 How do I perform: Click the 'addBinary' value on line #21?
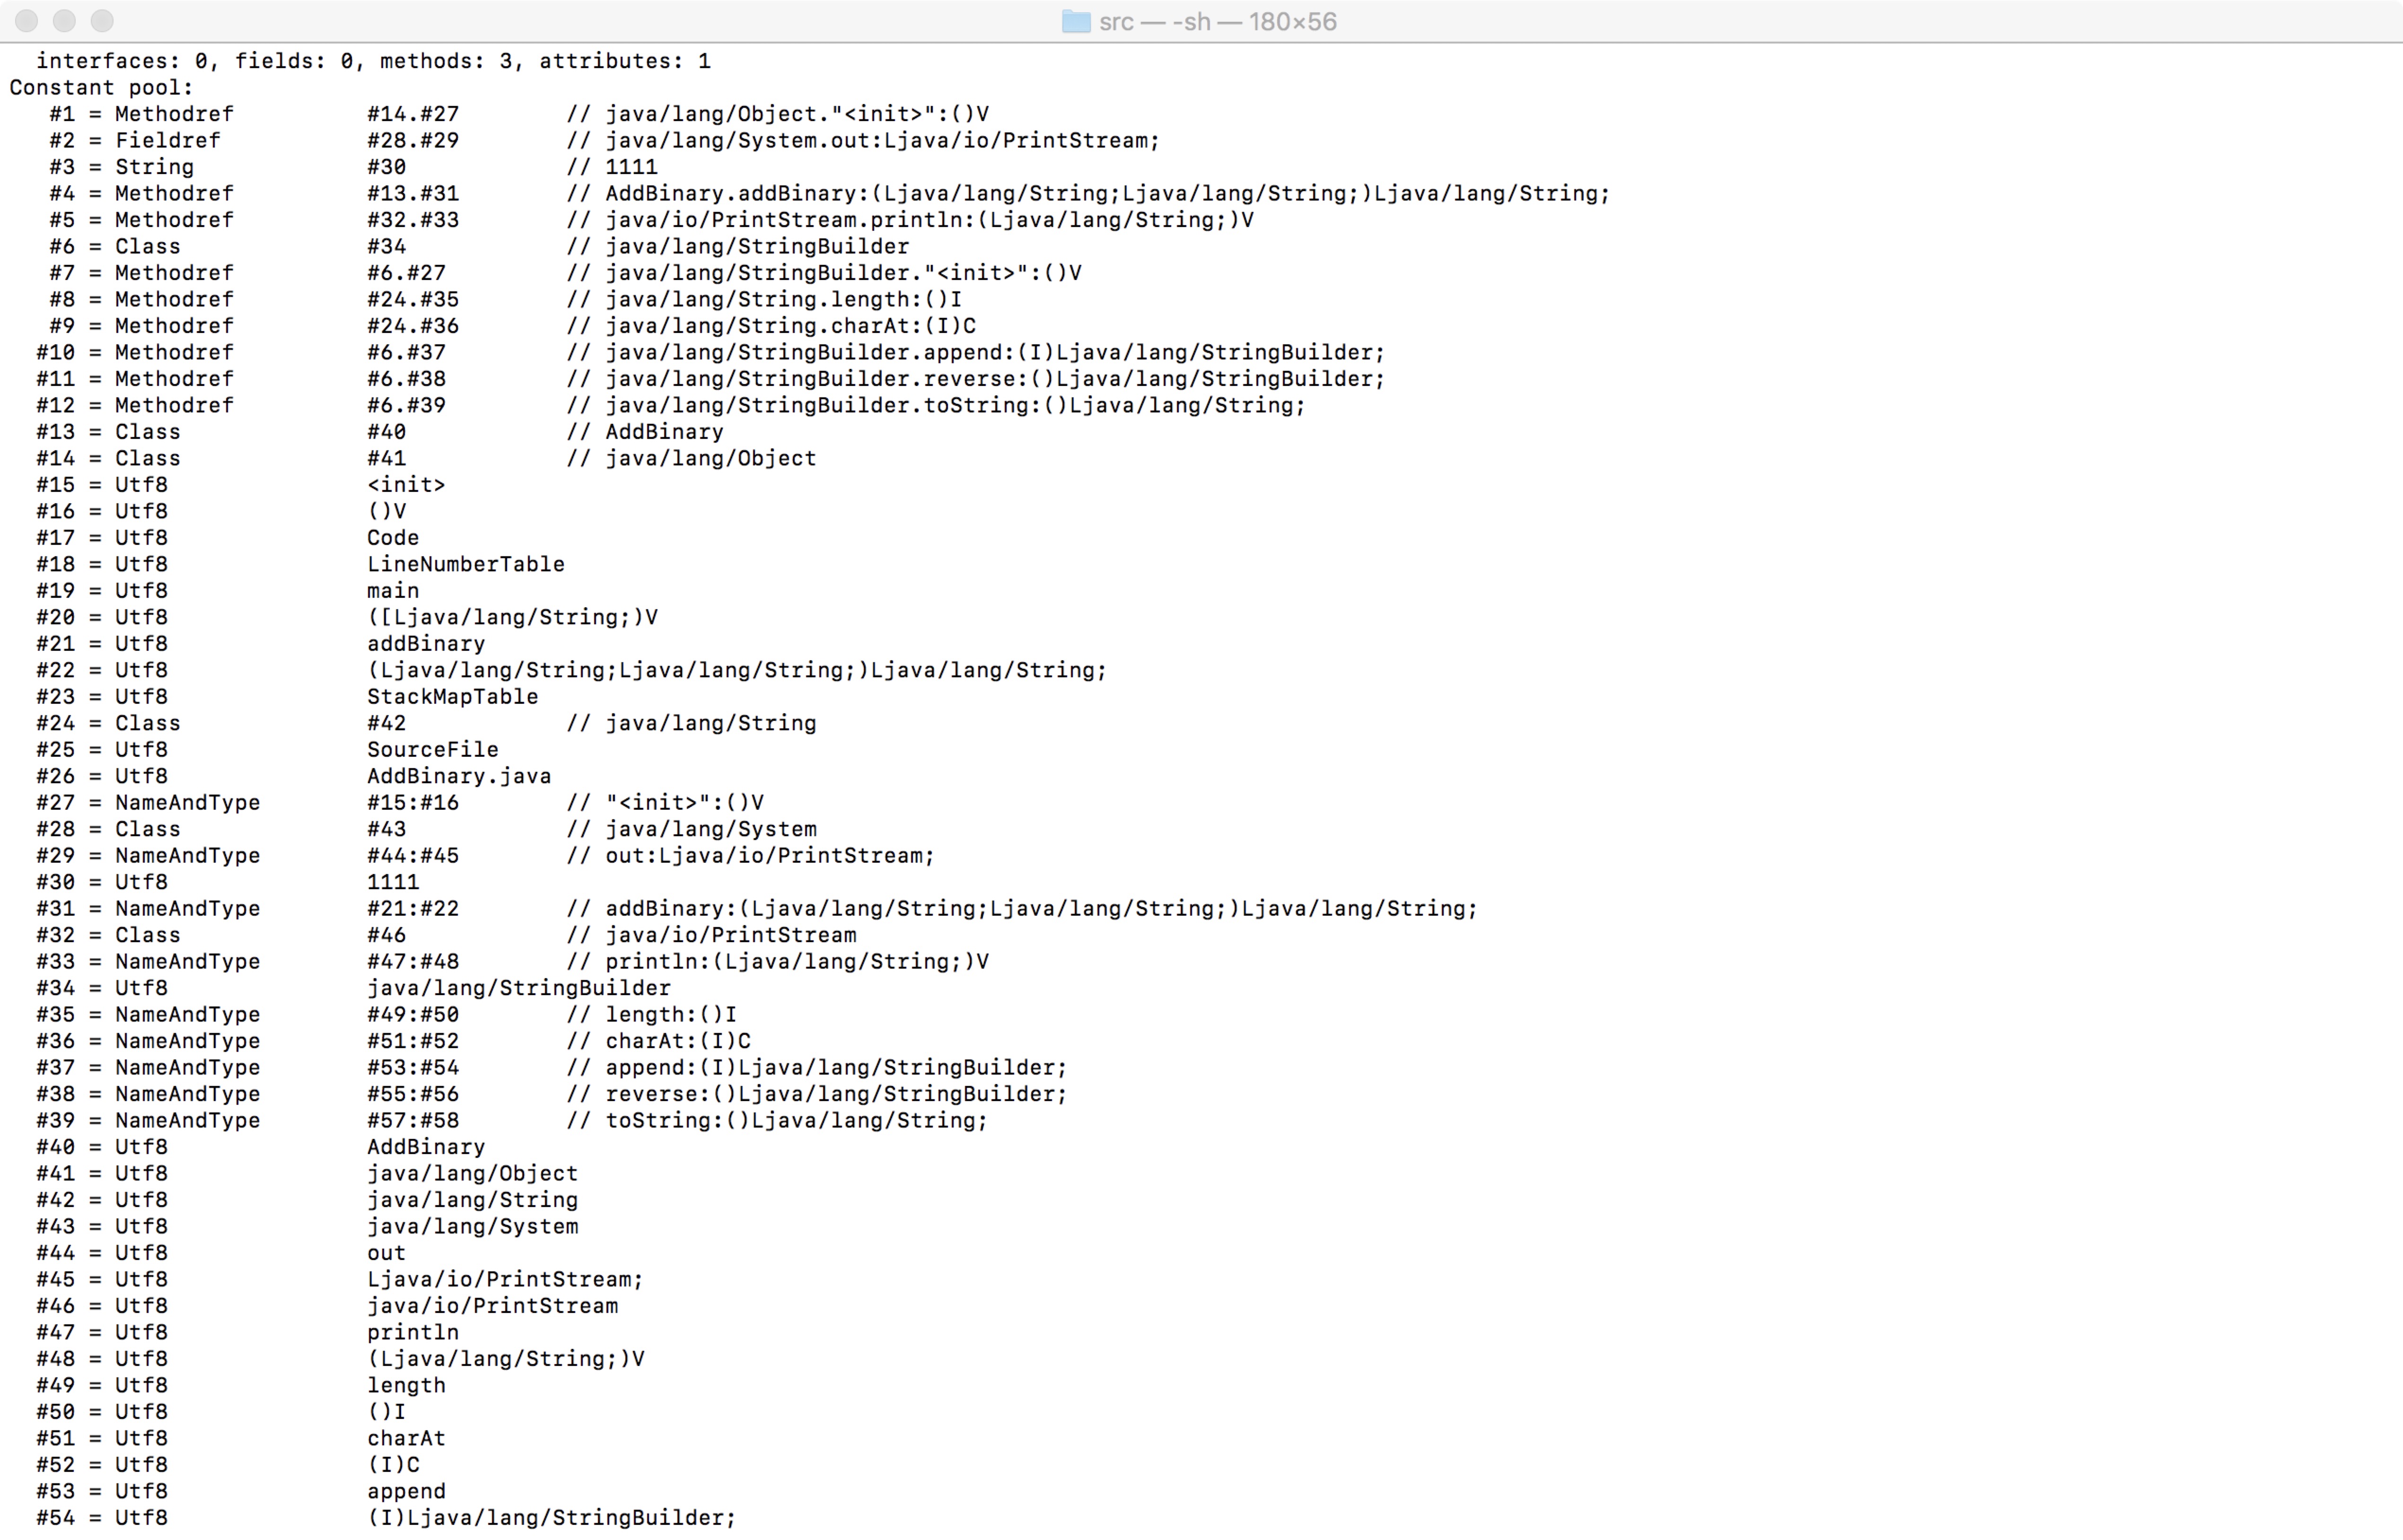(x=426, y=644)
